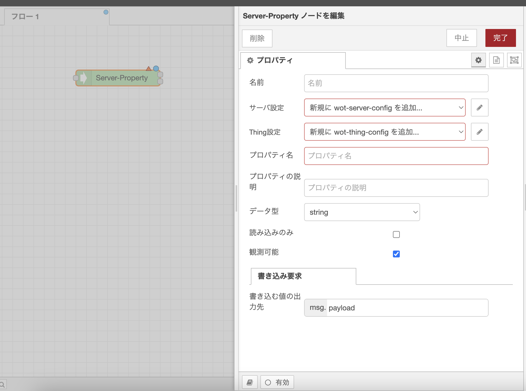Open the help book icon

coord(250,382)
